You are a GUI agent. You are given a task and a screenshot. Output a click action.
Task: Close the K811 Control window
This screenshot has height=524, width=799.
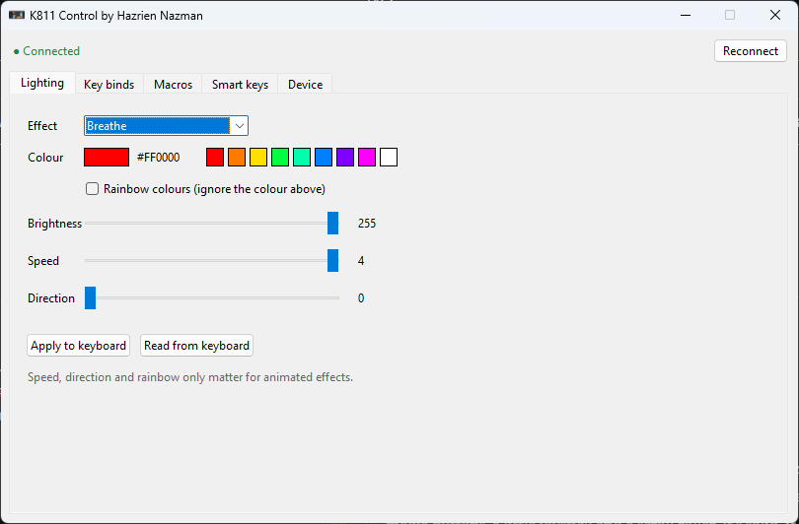pyautogui.click(x=775, y=15)
